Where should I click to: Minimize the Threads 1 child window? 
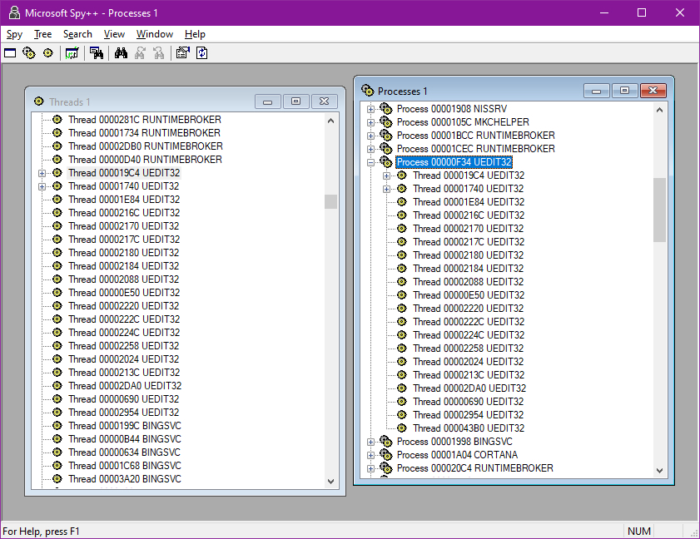(268, 101)
